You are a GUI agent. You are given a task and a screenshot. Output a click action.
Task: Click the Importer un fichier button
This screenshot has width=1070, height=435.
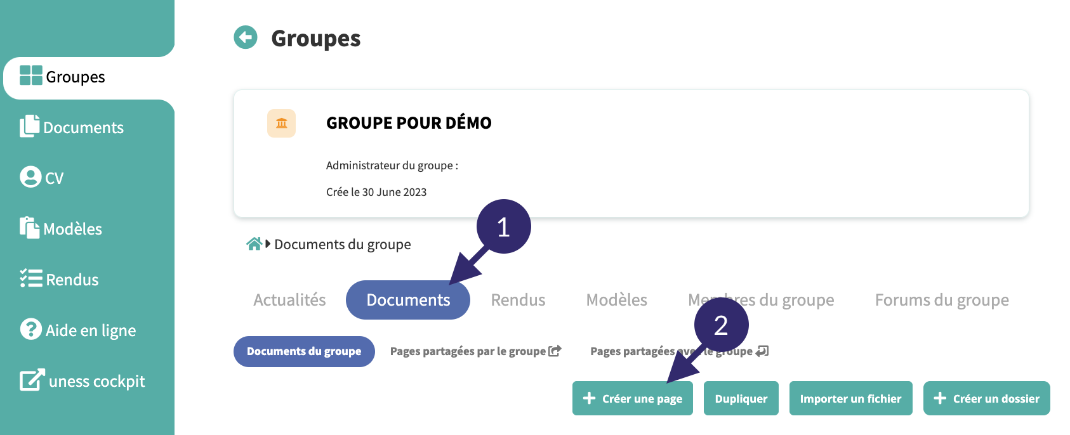[x=850, y=398]
